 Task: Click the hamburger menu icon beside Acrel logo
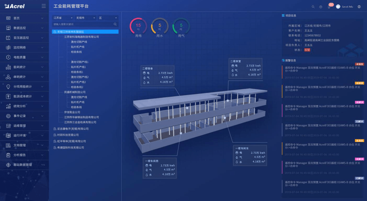tap(44, 6)
